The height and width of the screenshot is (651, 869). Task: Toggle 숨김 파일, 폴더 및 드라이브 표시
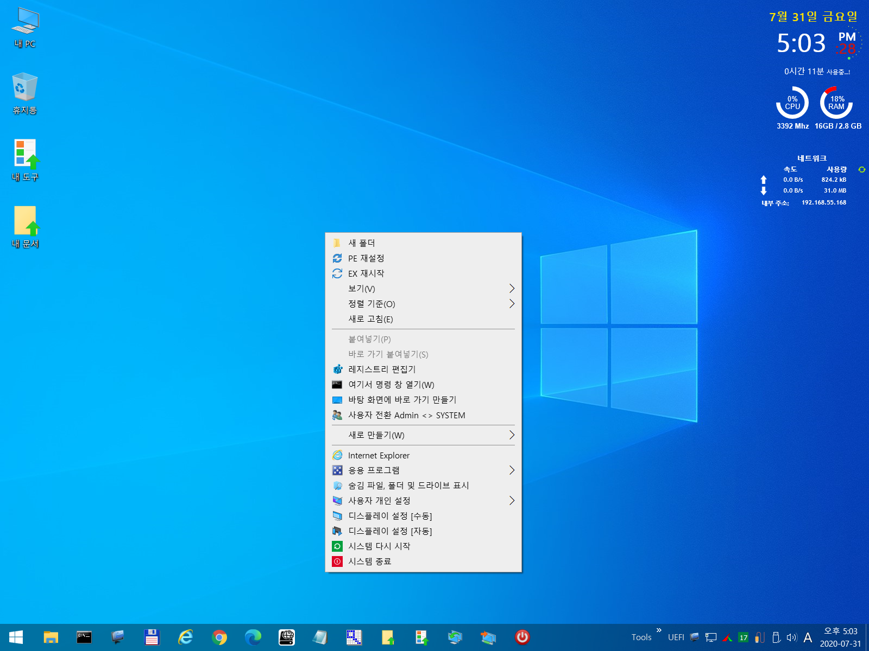pos(423,486)
